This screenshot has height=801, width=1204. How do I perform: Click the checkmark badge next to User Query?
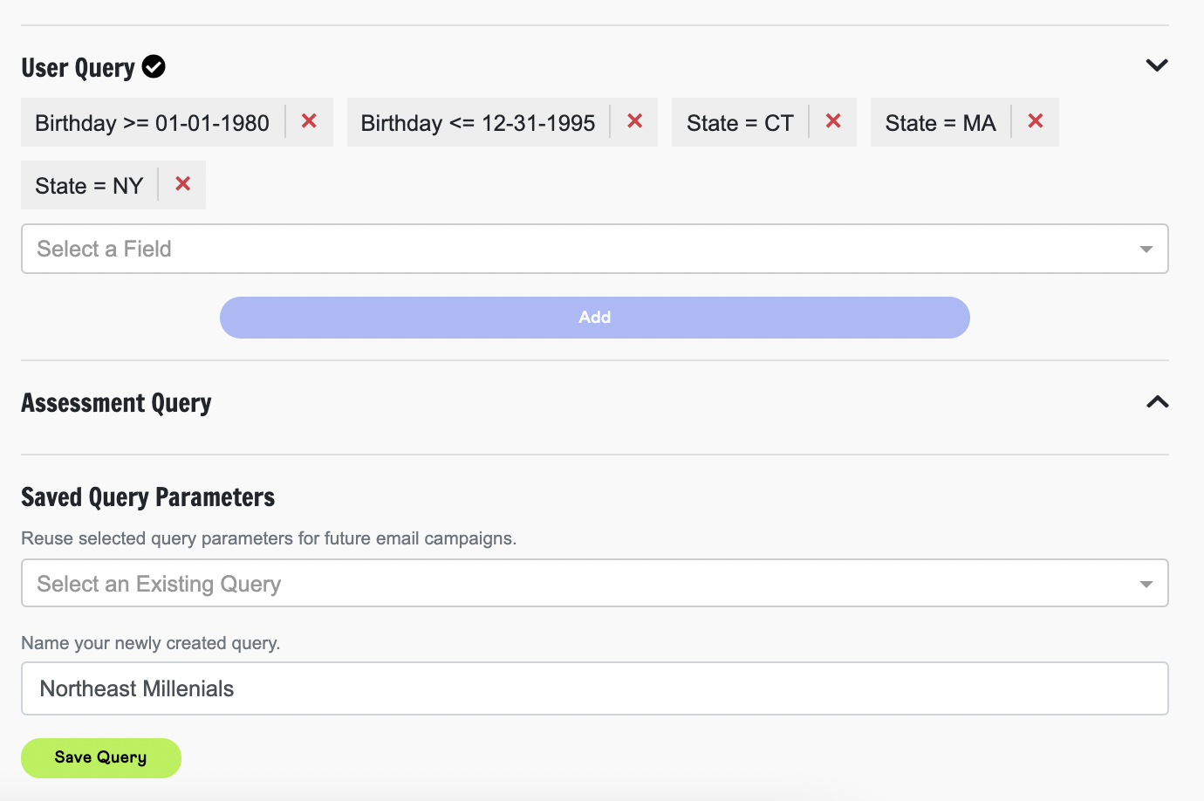click(154, 65)
